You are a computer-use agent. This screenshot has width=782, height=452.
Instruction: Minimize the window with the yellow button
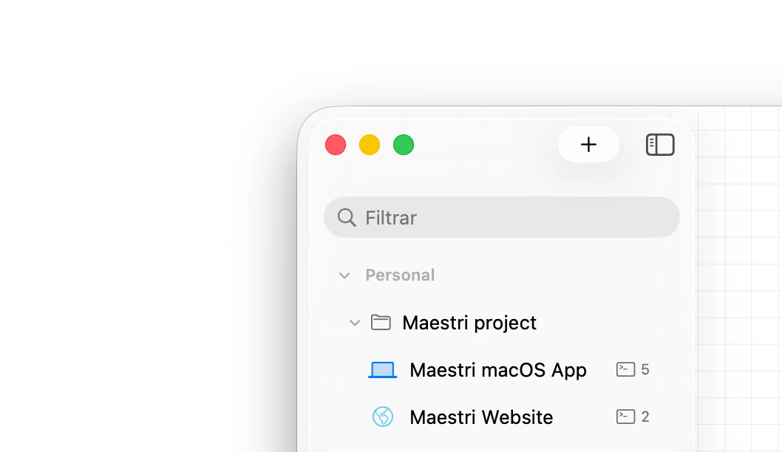(x=370, y=145)
